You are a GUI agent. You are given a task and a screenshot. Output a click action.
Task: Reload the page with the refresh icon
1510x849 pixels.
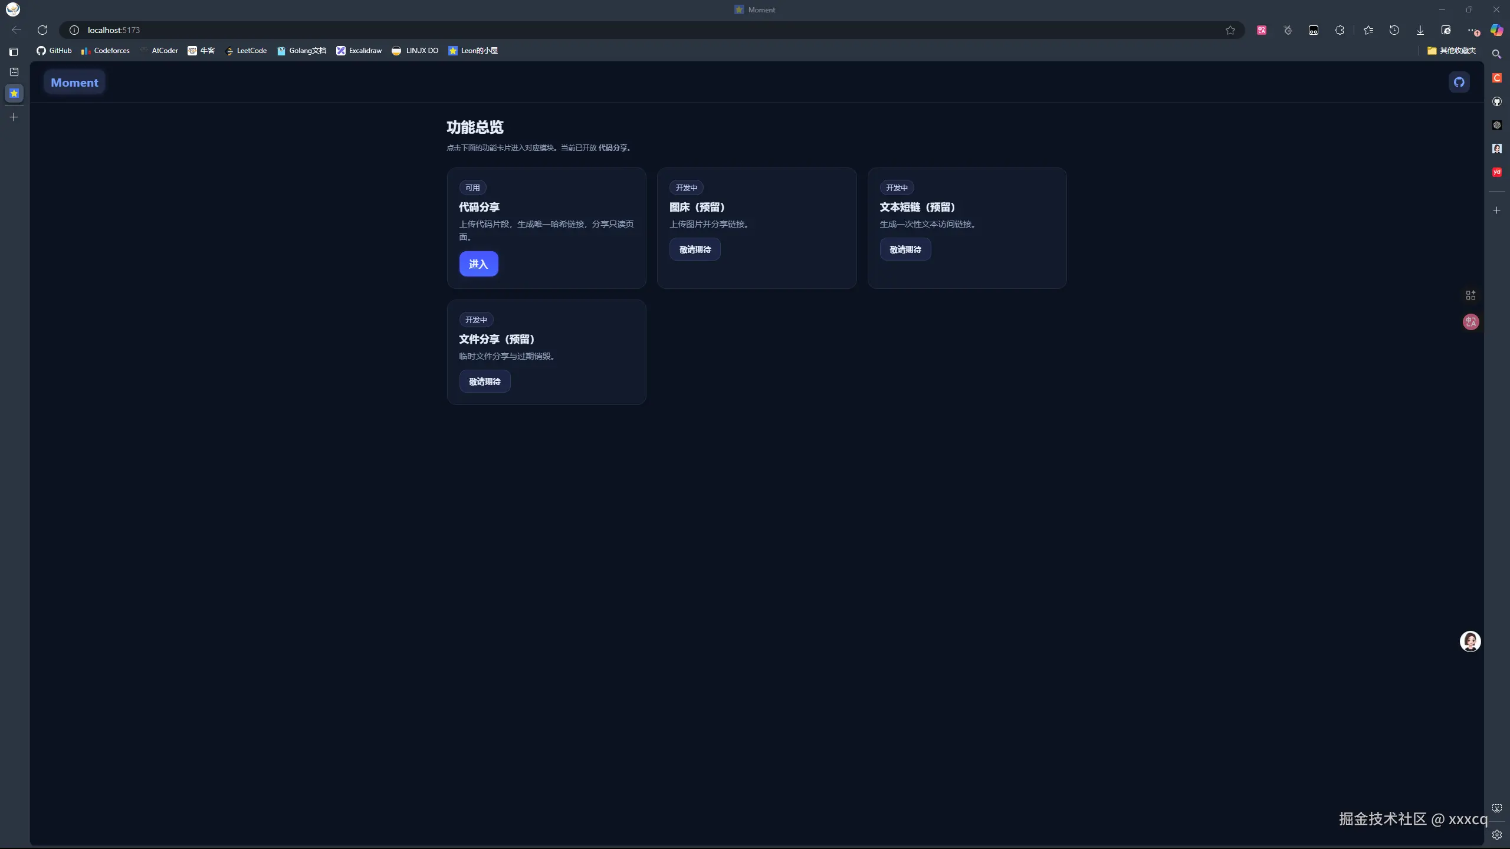click(42, 30)
